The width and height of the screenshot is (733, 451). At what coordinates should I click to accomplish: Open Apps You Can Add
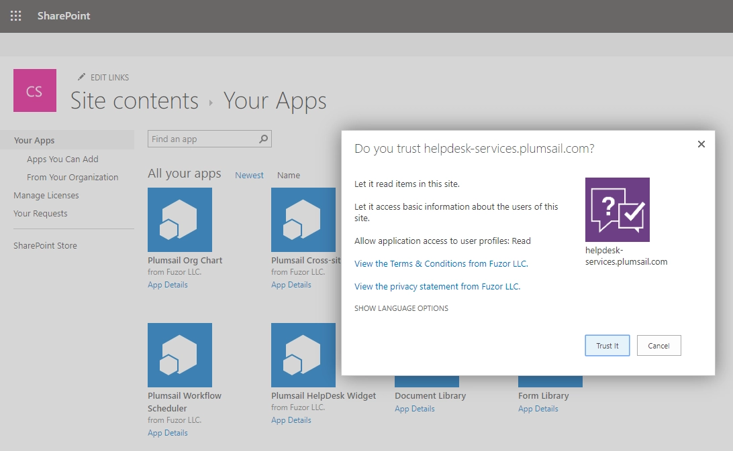[62, 159]
